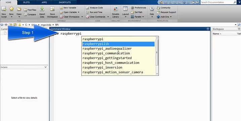241x121 pixels.
Task: Expand the Clear Workspace dropdown arrow
Action: pyautogui.click(x=82, y=17)
